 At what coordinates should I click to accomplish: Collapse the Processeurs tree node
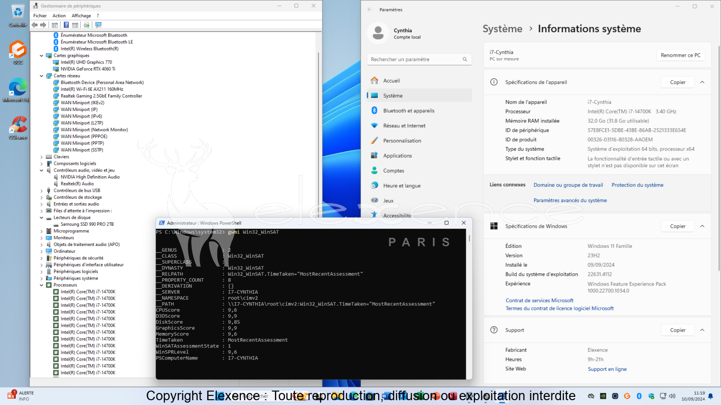[x=41, y=285]
